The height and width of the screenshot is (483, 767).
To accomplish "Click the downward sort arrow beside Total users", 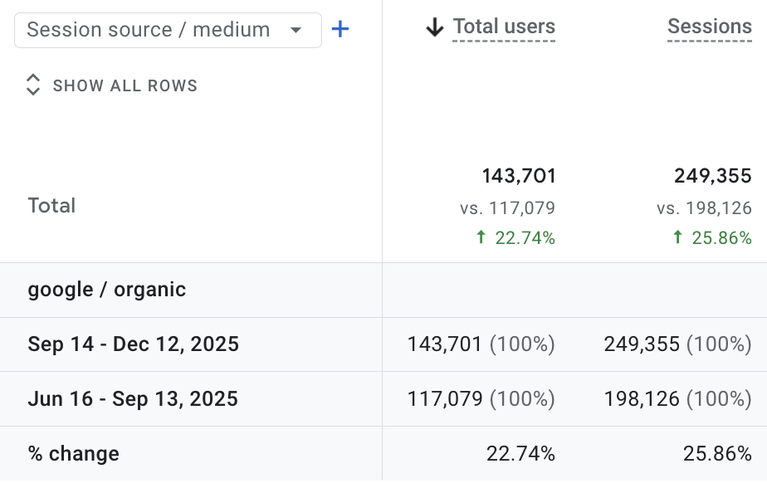I will click(x=435, y=26).
